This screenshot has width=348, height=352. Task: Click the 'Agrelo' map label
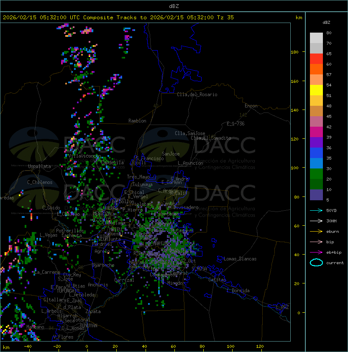pos(102,251)
